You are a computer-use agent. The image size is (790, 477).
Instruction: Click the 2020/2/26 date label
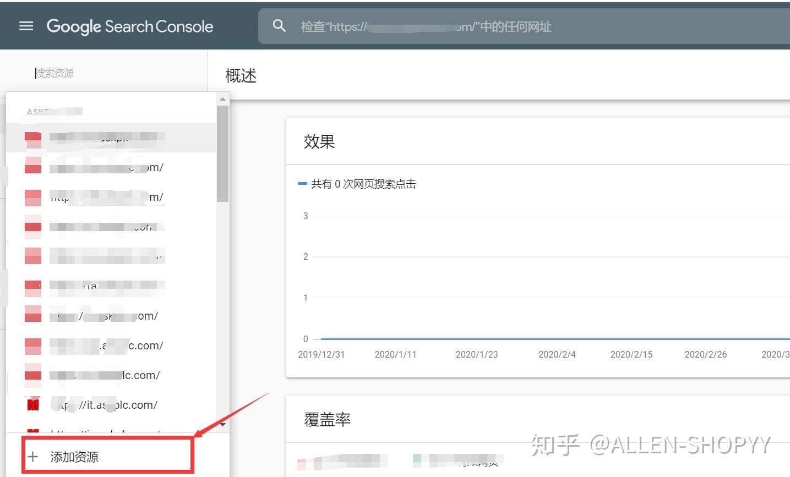coord(706,354)
